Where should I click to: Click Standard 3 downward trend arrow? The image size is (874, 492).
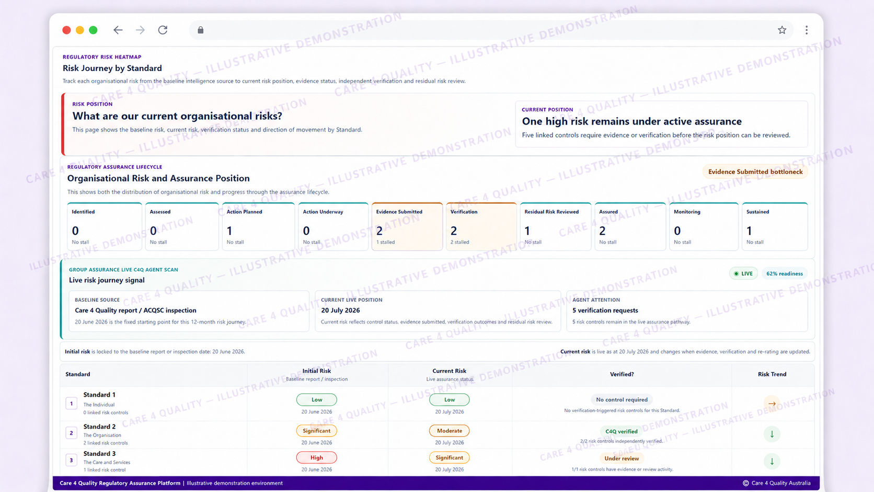click(x=772, y=461)
